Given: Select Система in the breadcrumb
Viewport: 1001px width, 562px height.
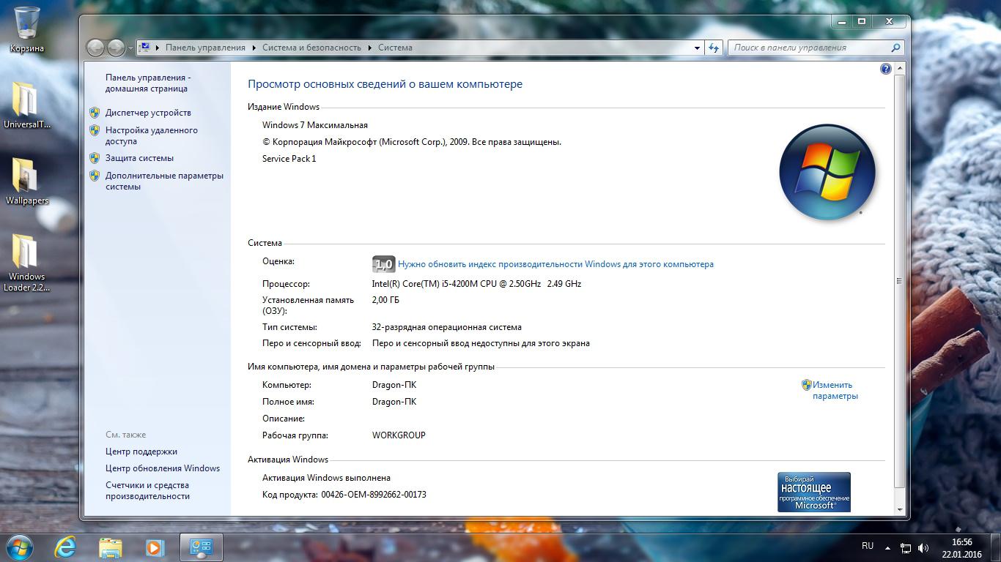Looking at the screenshot, I should click(x=395, y=48).
